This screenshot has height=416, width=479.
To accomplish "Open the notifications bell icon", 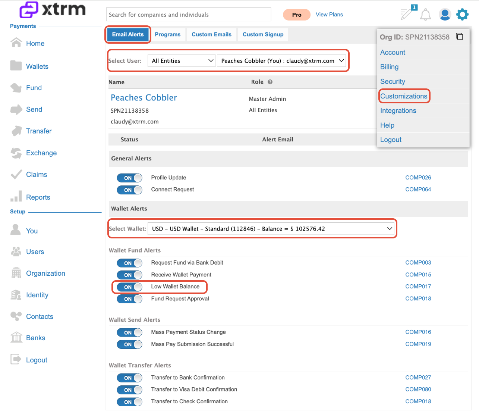I will click(425, 15).
